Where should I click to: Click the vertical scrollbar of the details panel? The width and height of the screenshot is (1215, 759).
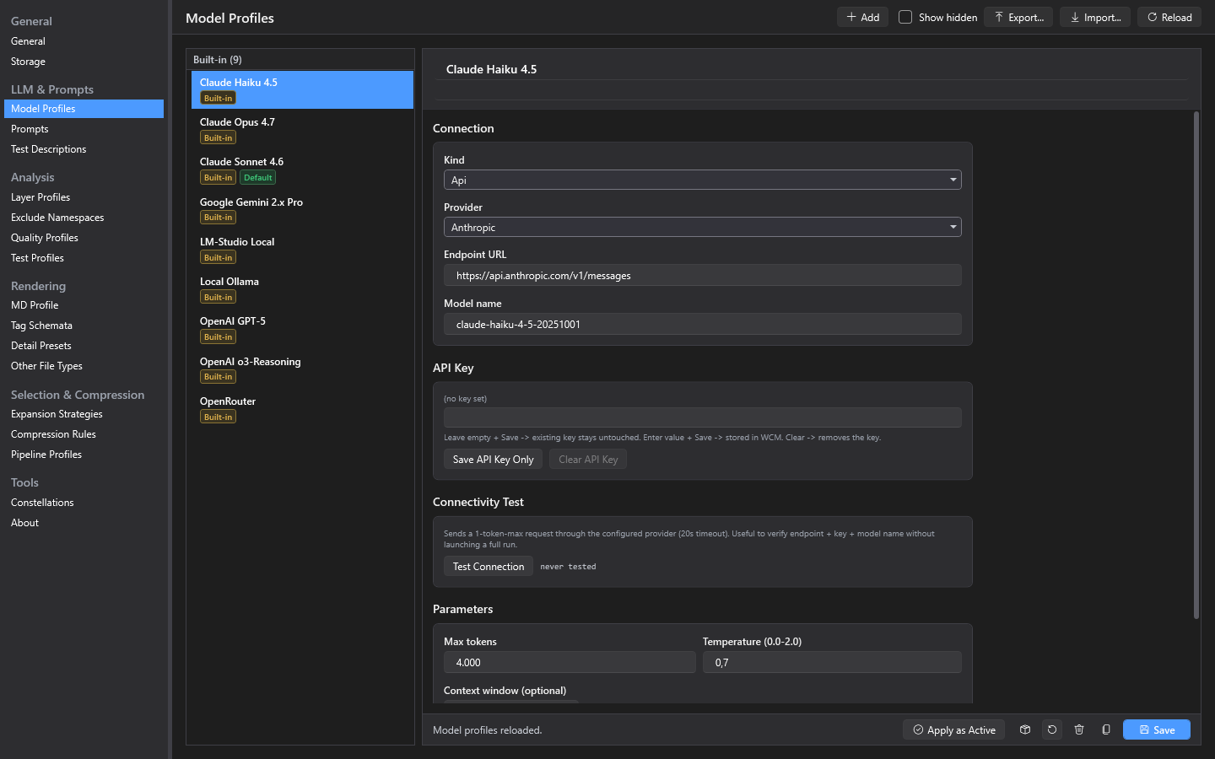[1196, 364]
